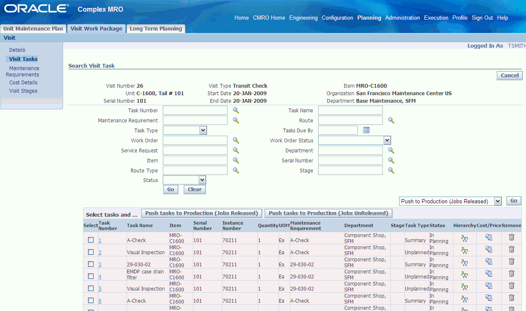Open Maintenance Requirement search lookup icon
The image size is (526, 311).
[x=236, y=120]
